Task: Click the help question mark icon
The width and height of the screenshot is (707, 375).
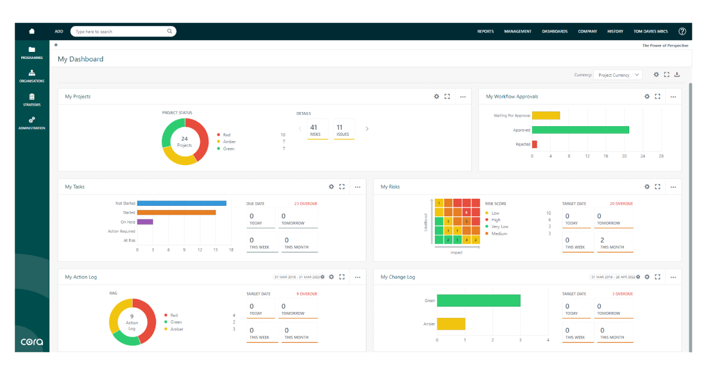Action: 682,31
